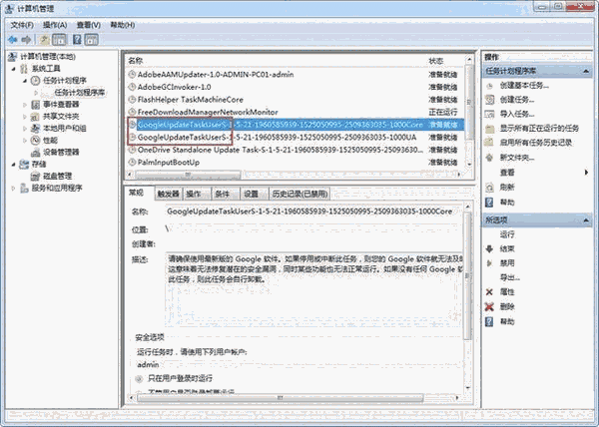This screenshot has width=599, height=427.
Task: Collapse the 所选项 actions section arrow
Action: click(x=586, y=220)
